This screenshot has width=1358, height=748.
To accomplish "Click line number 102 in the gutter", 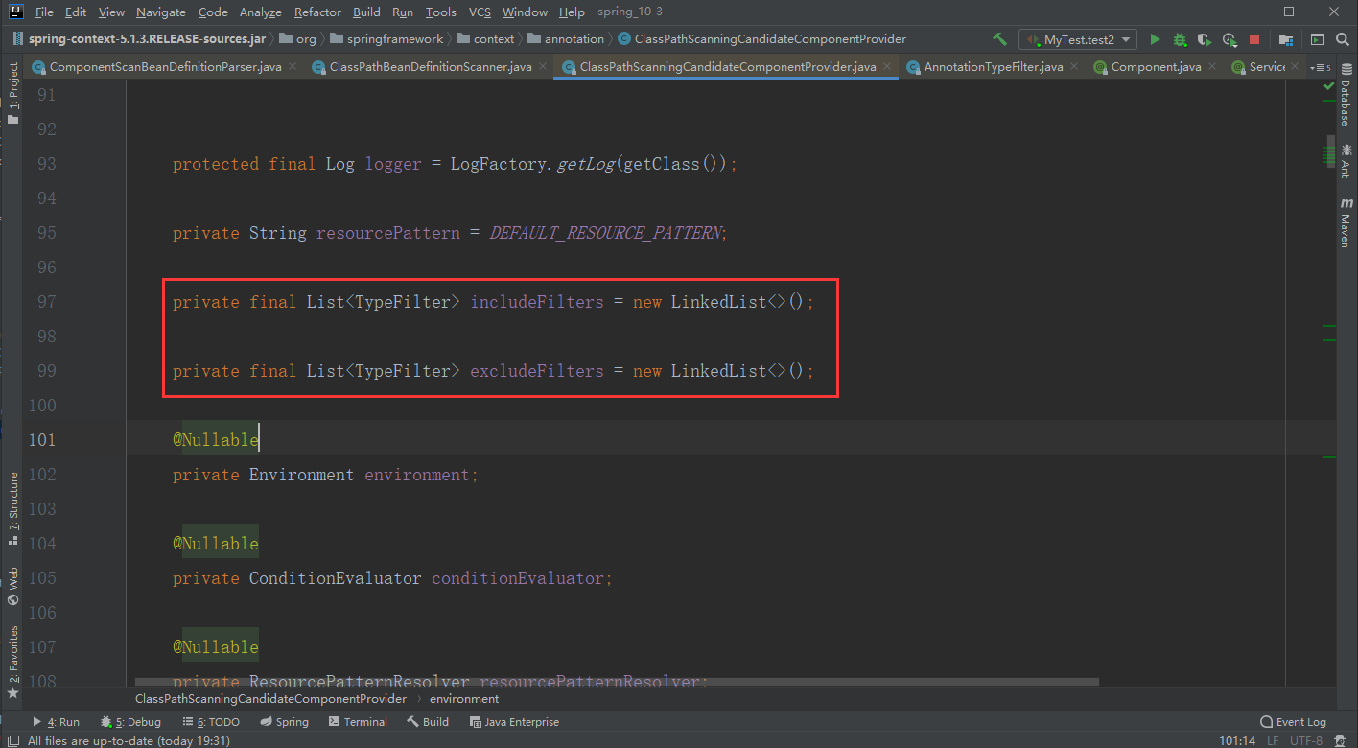I will [x=43, y=475].
